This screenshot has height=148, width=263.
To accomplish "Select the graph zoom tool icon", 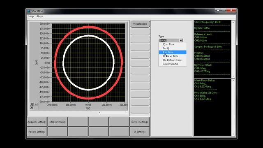I will click(x=32, y=104).
